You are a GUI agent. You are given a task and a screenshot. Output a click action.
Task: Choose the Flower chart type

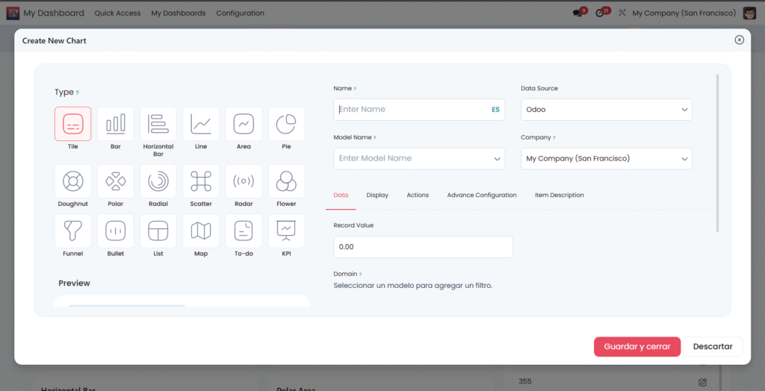(x=286, y=181)
